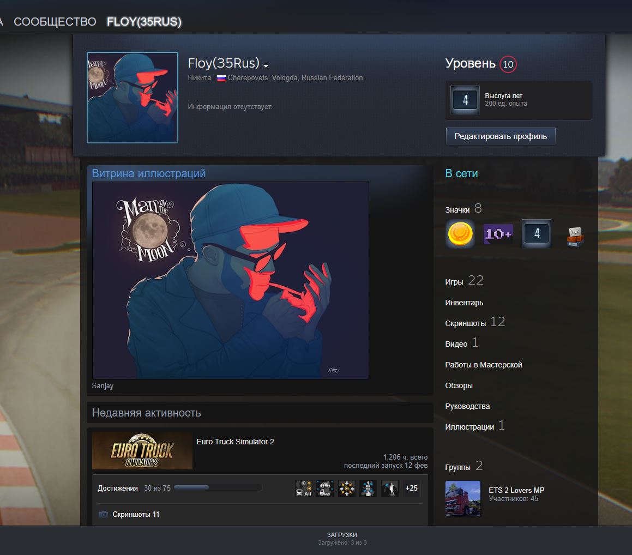Click the camera icon beside Скриншоты 11
632x555 pixels.
click(x=103, y=514)
